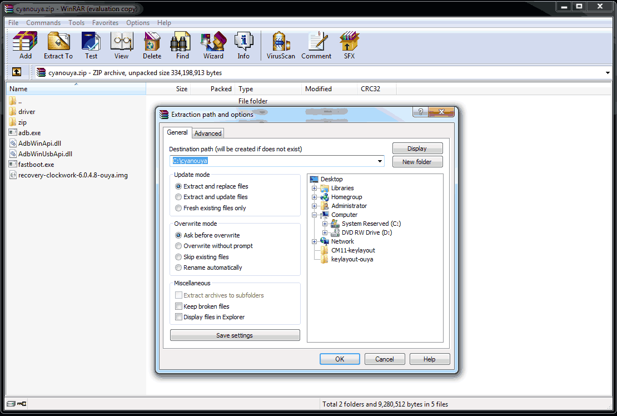Viewport: 617px width, 416px height.
Task: Open the destination path dropdown arrow
Action: [380, 161]
